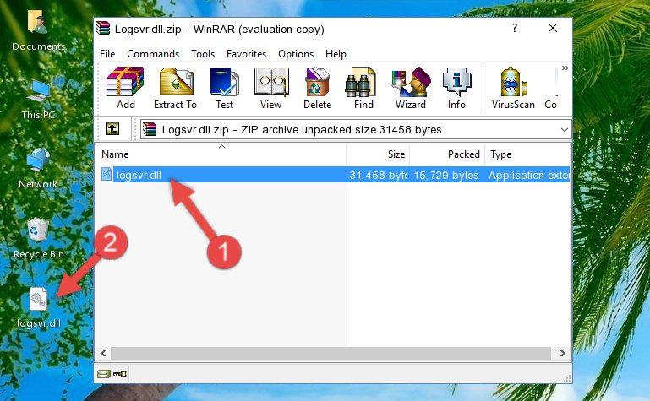Sort list by Name column
This screenshot has width=650, height=401.
click(221, 154)
